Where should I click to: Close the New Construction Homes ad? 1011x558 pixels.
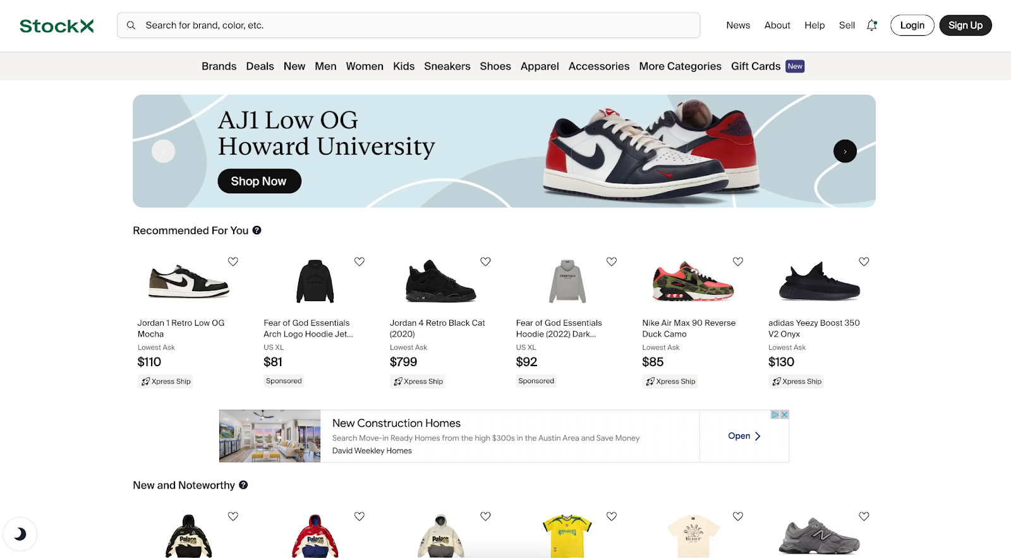(x=784, y=415)
